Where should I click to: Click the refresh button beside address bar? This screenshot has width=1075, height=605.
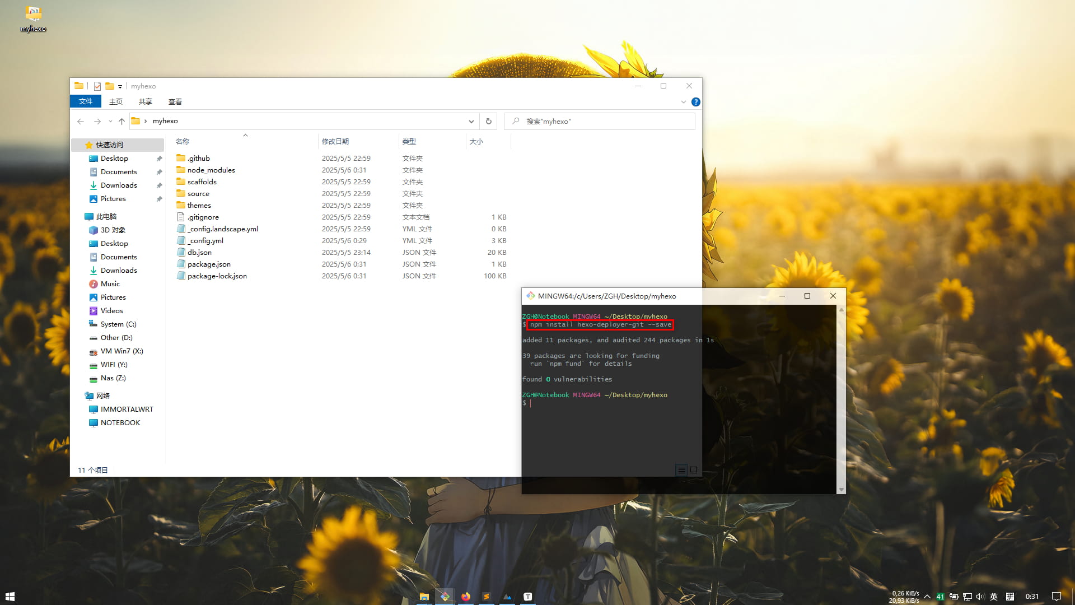(488, 121)
